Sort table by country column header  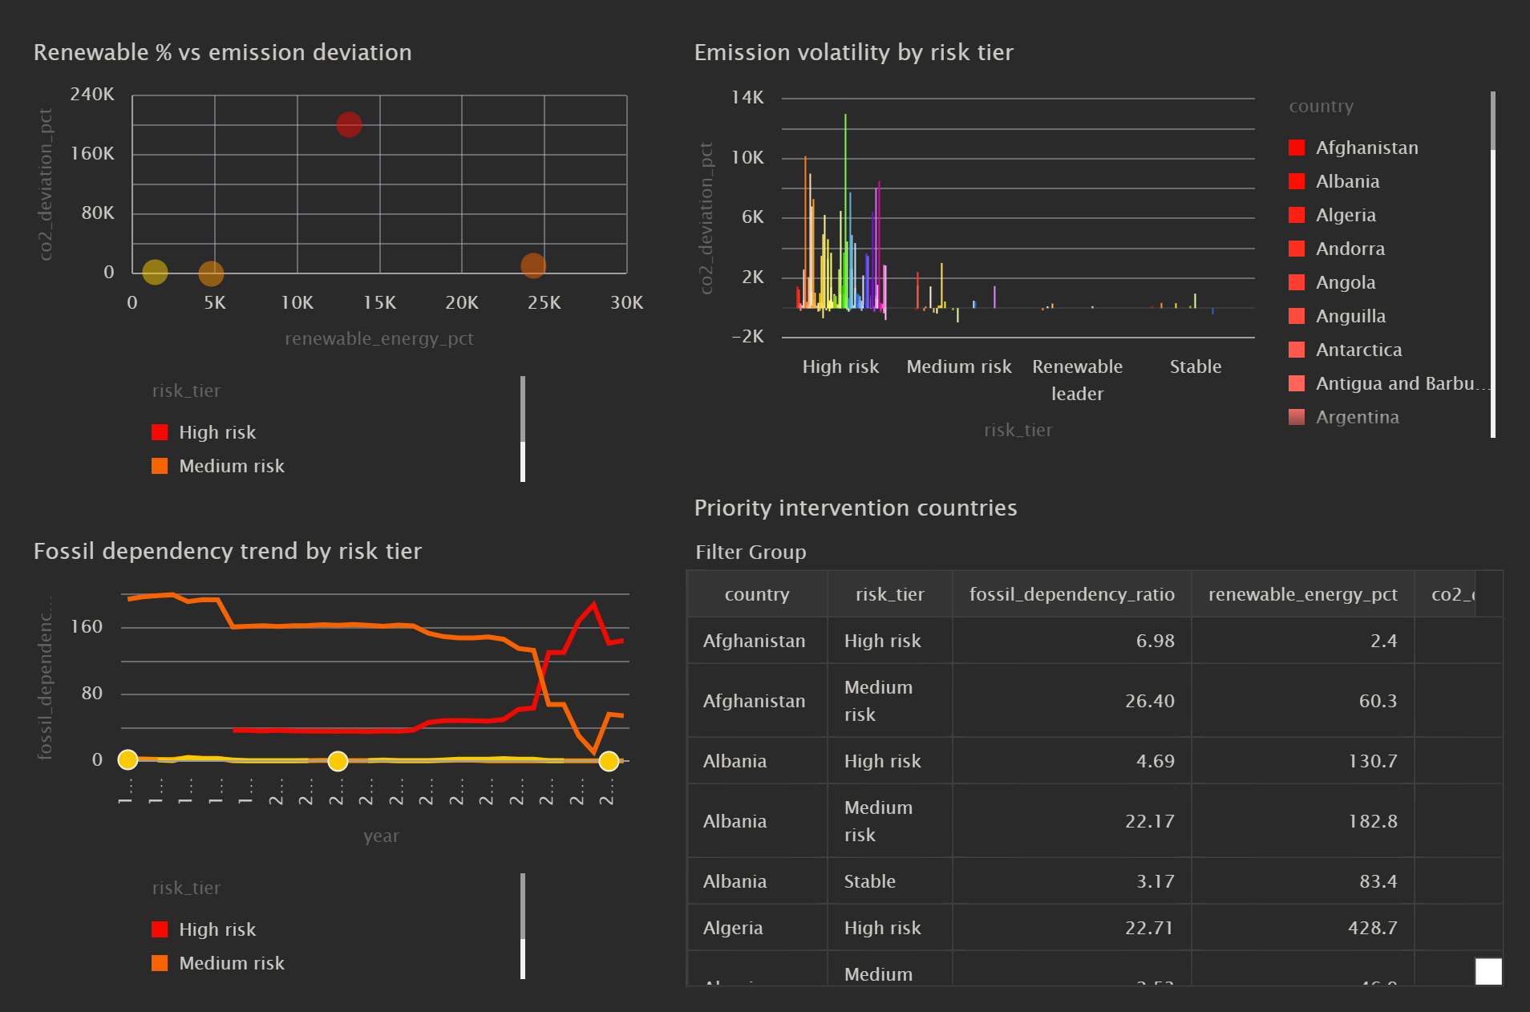pos(757,594)
